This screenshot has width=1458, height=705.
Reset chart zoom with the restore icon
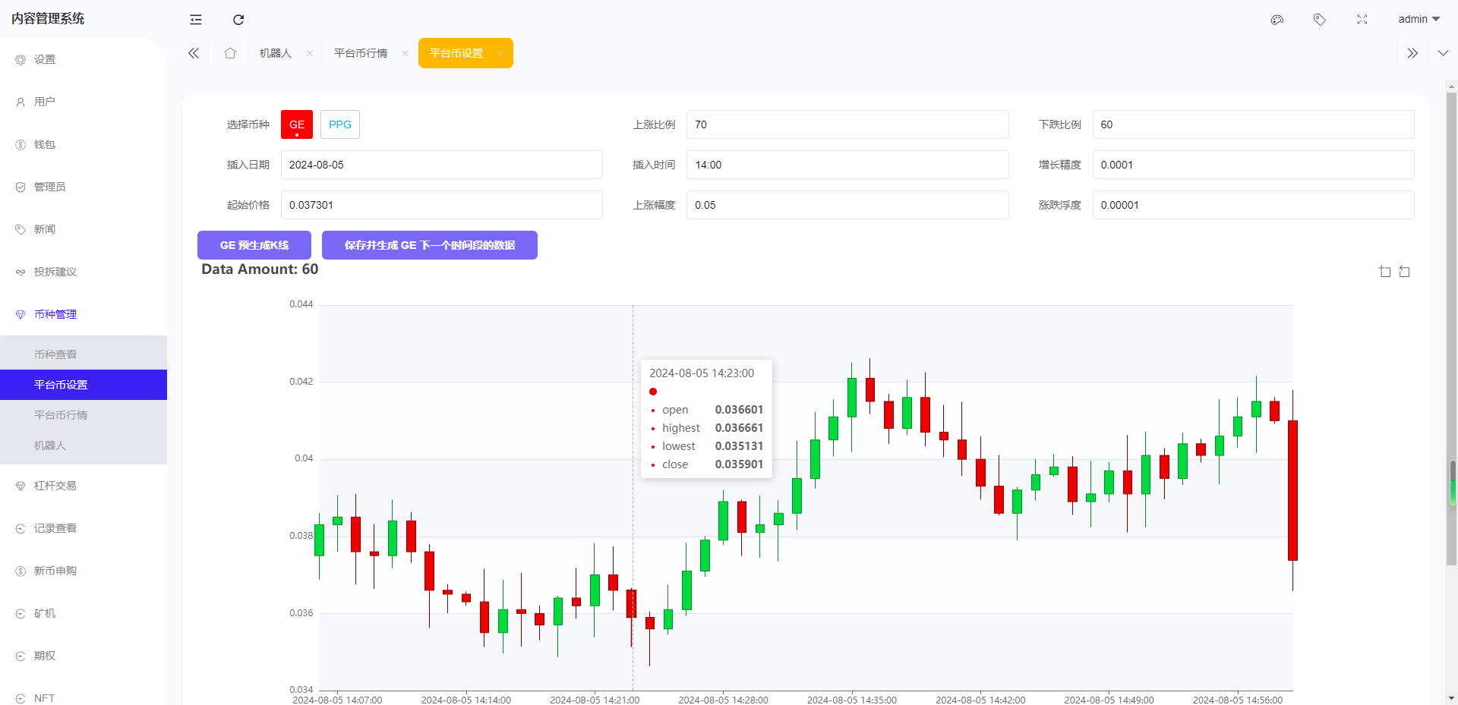pos(1405,271)
